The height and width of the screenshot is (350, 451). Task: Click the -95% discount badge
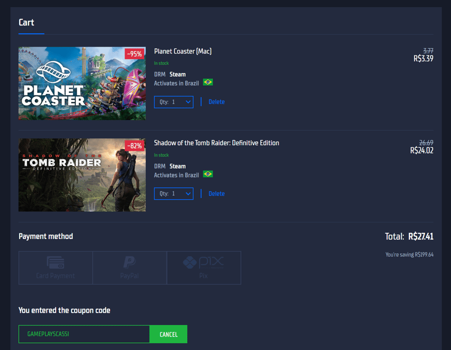tap(134, 54)
